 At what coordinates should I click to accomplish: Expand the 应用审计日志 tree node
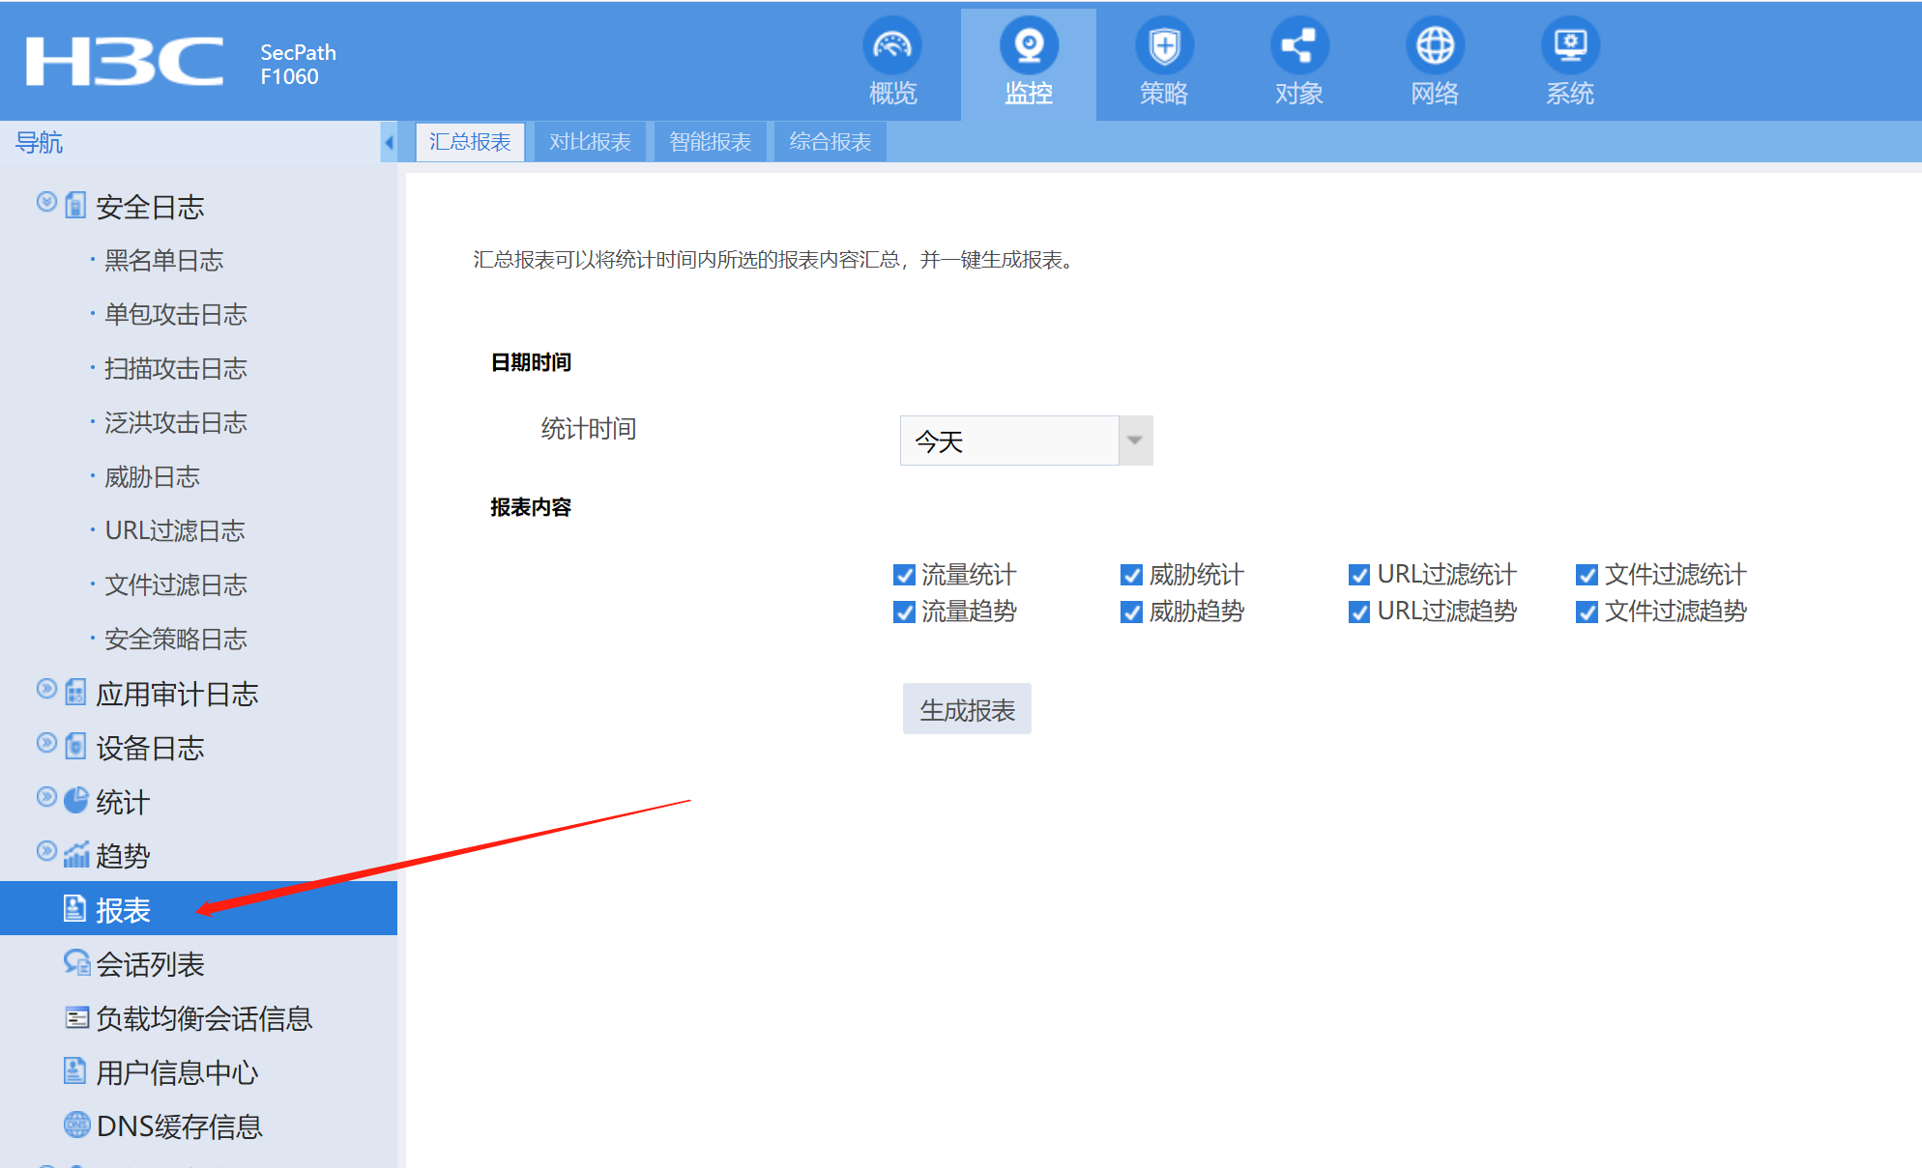point(46,689)
